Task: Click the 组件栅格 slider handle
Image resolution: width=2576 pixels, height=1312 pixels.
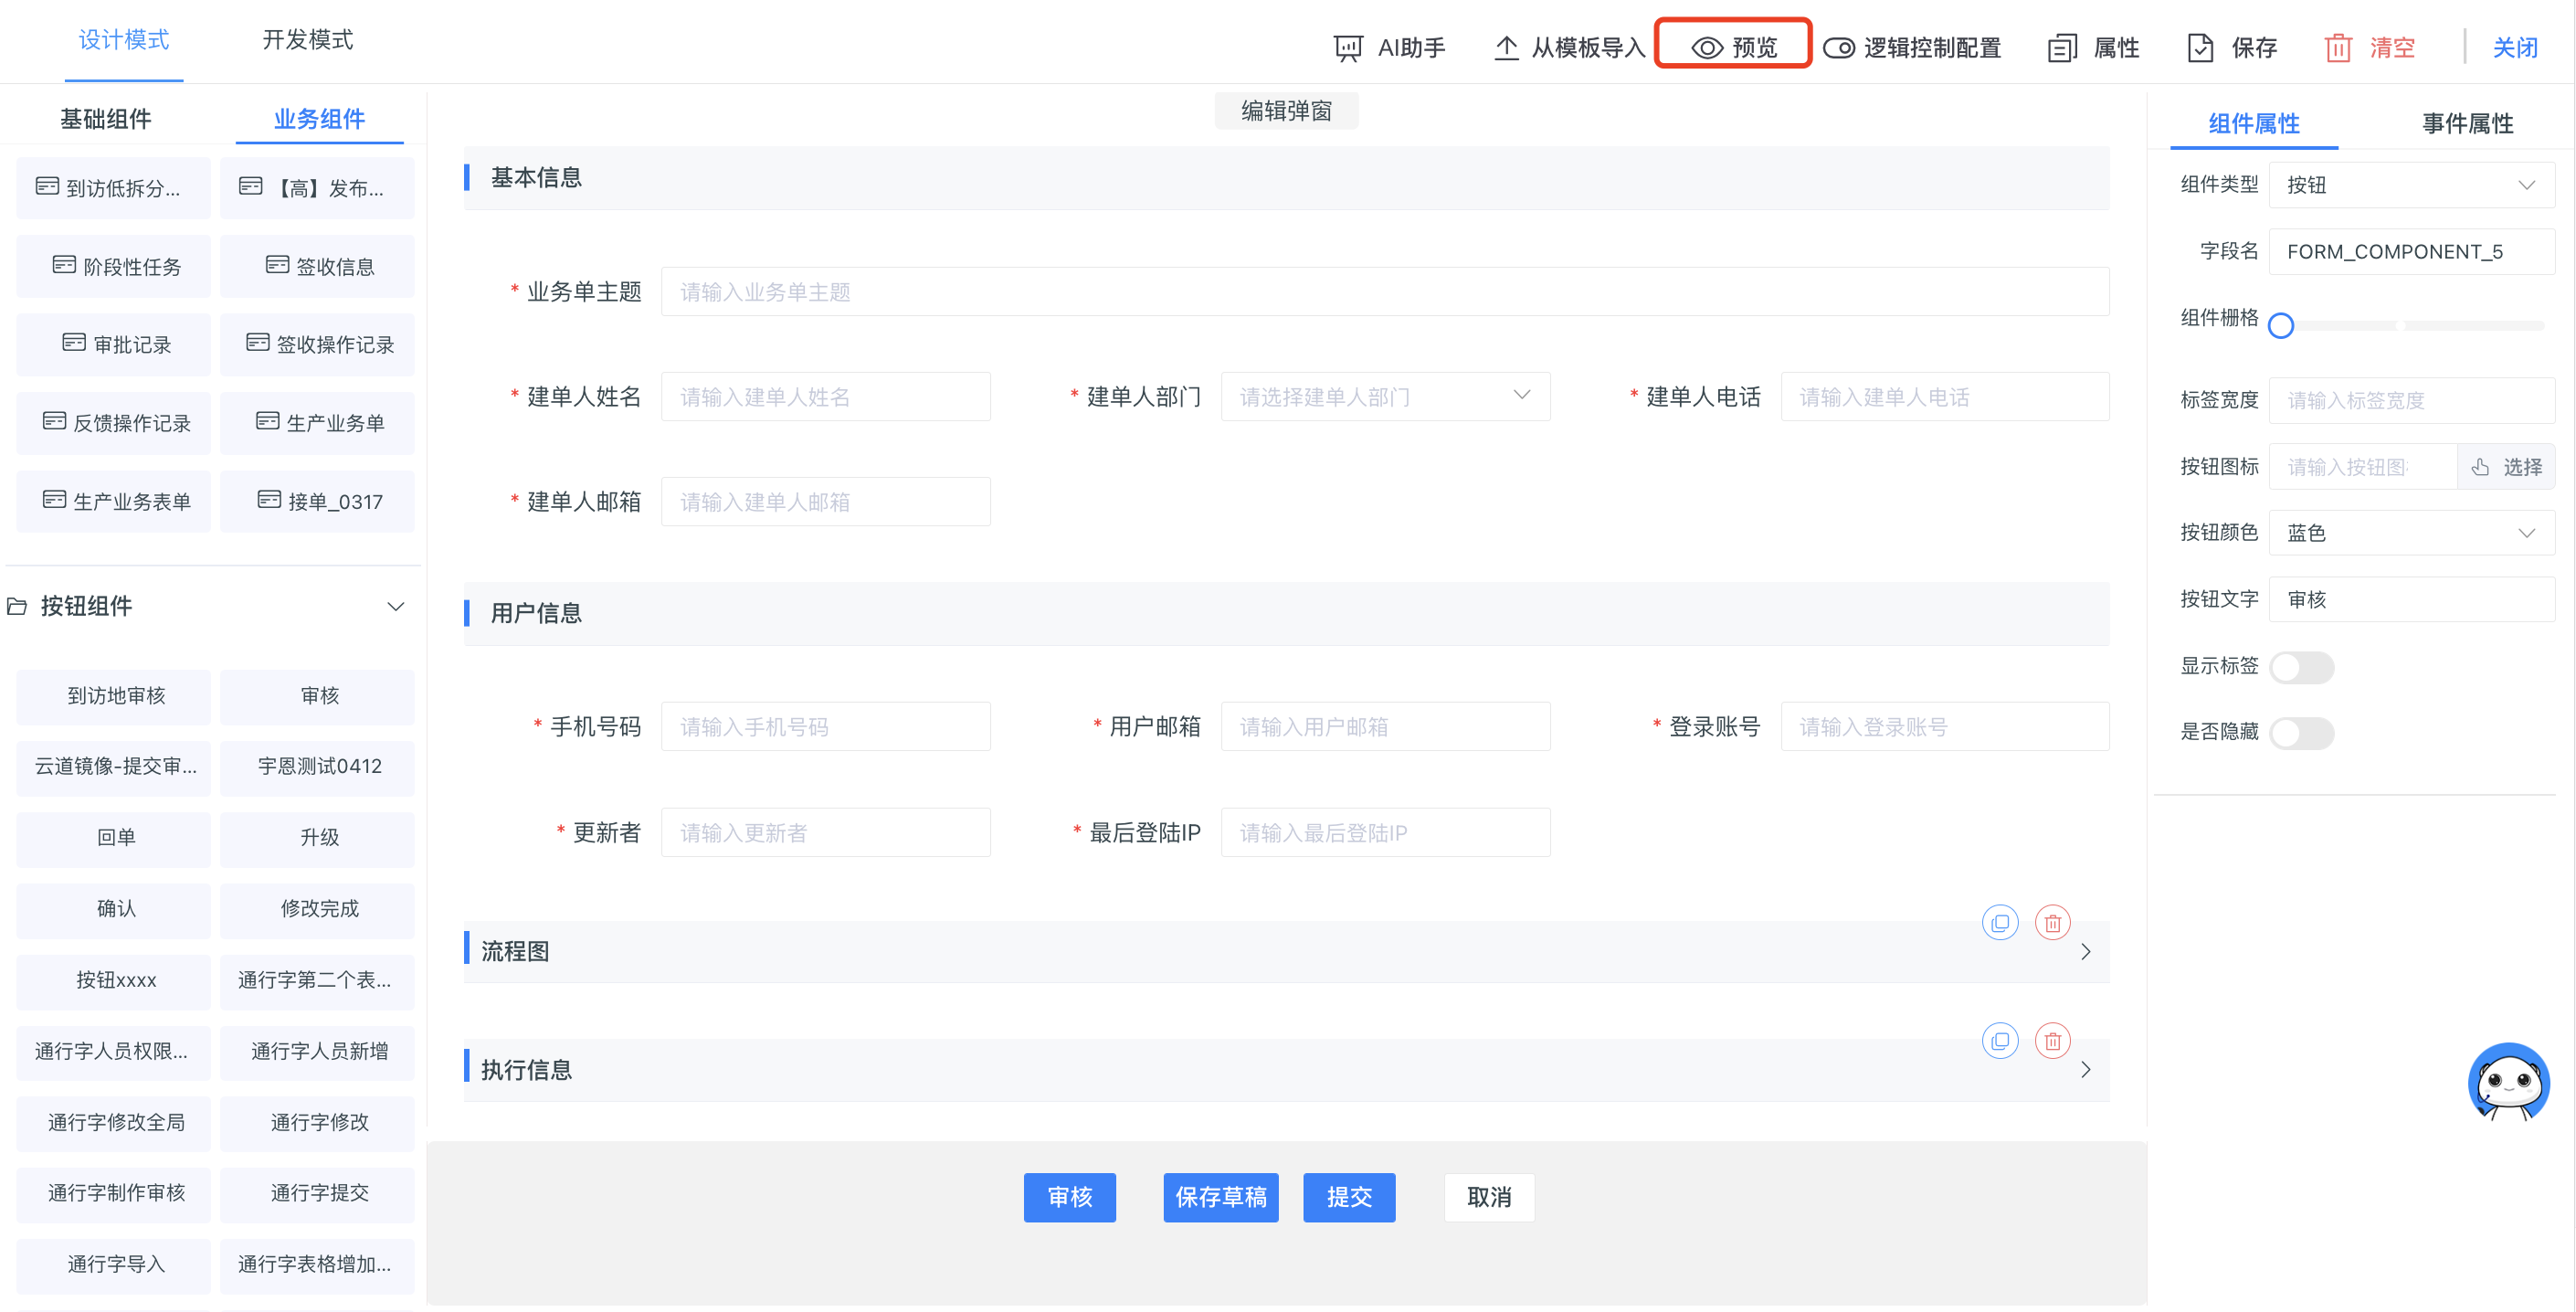Action: [2280, 326]
